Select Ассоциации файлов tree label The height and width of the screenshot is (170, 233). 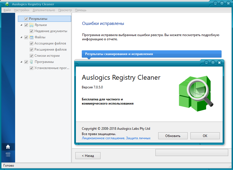(x=50, y=43)
